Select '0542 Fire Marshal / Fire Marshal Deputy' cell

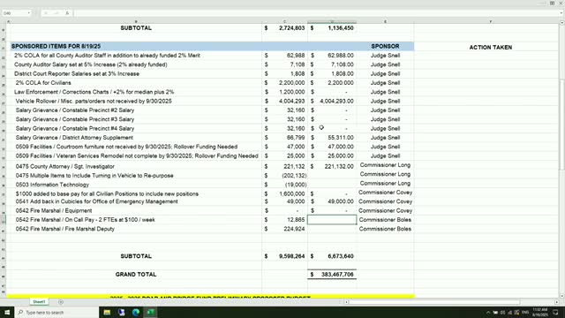[x=64, y=229]
